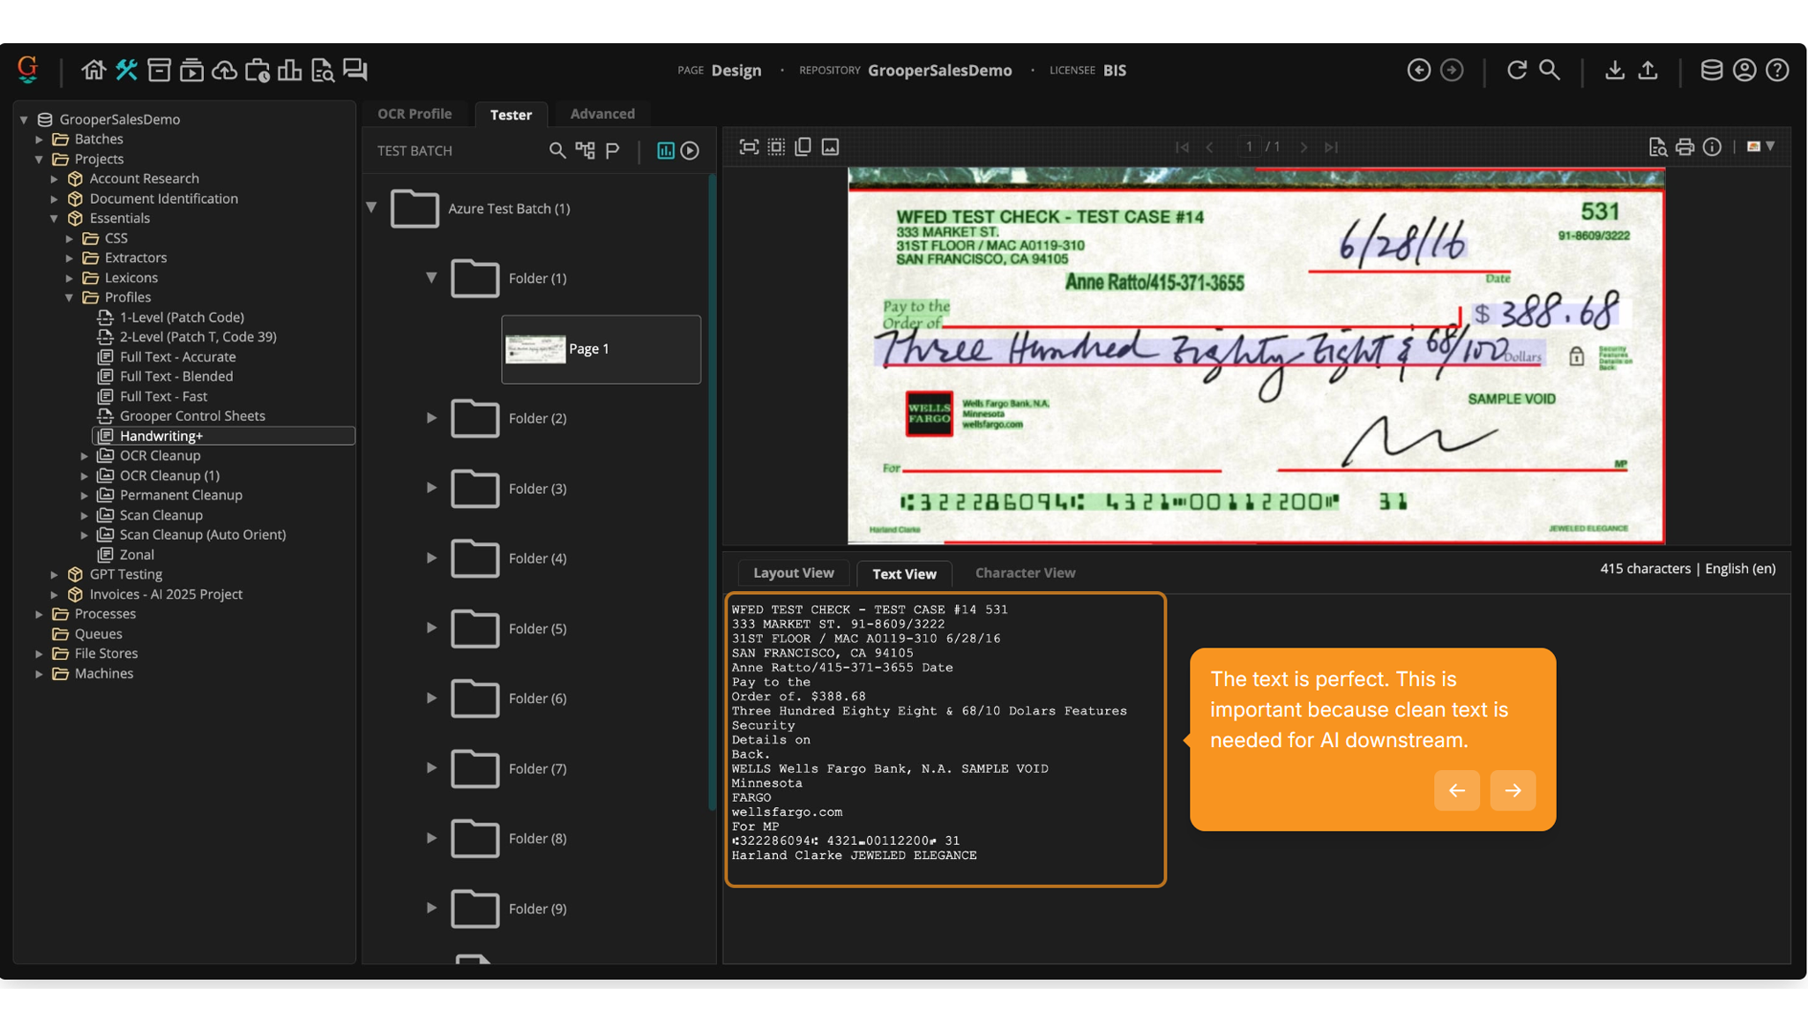Collapse the Projects folder
Image resolution: width=1808 pixels, height=1032 pixels.
point(39,160)
